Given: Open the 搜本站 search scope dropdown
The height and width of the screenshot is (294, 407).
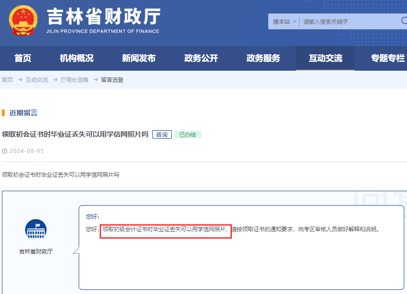Looking at the screenshot, I should point(284,21).
